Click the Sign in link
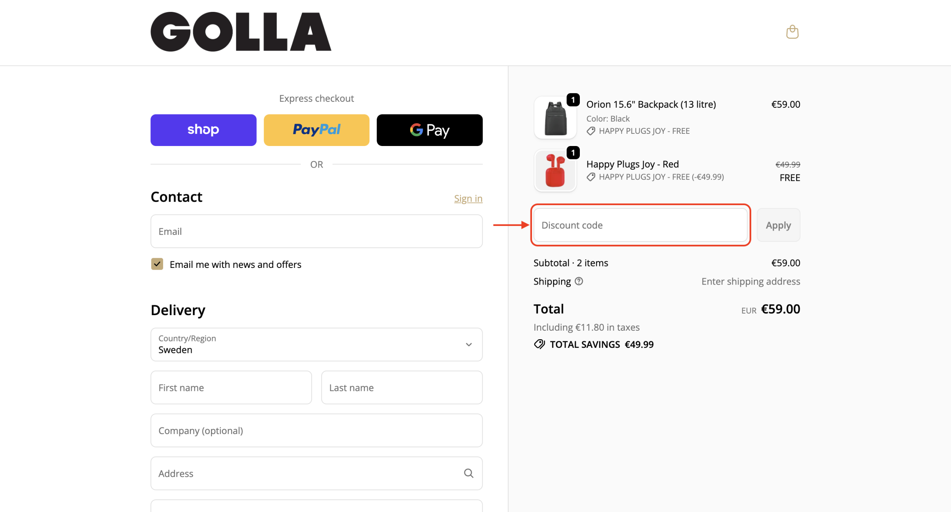 [468, 199]
